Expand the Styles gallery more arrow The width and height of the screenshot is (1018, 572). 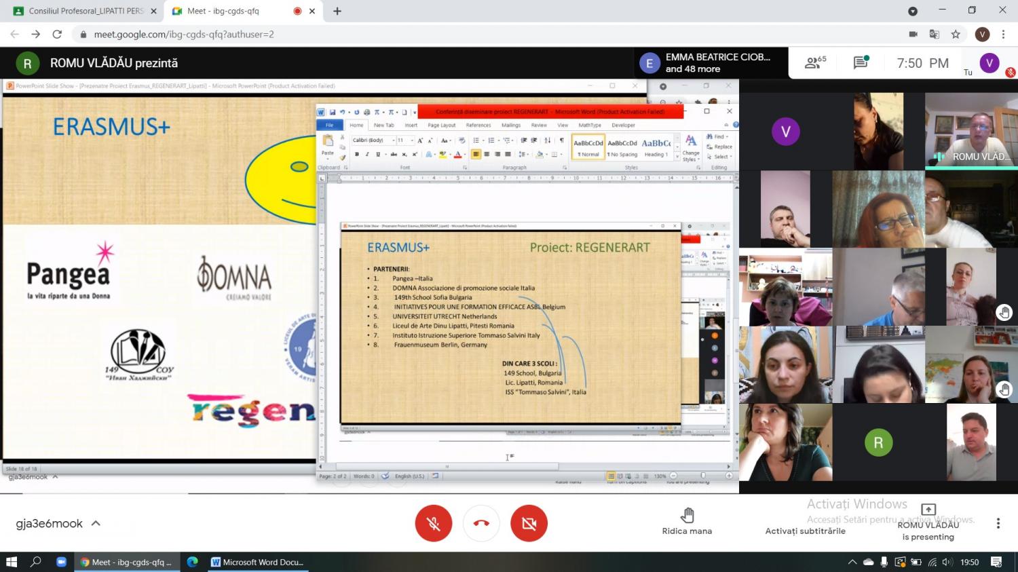[x=677, y=157]
